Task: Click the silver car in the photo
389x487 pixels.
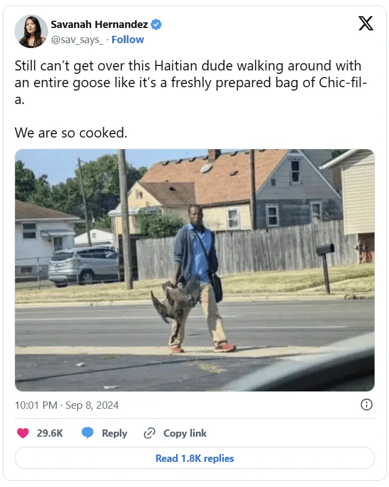Action: point(84,266)
